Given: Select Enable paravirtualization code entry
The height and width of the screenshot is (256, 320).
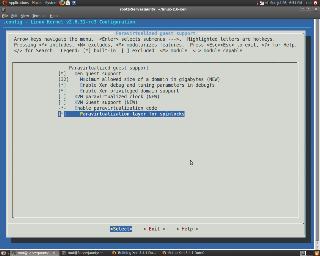Looking at the screenshot, I should click(116, 108).
